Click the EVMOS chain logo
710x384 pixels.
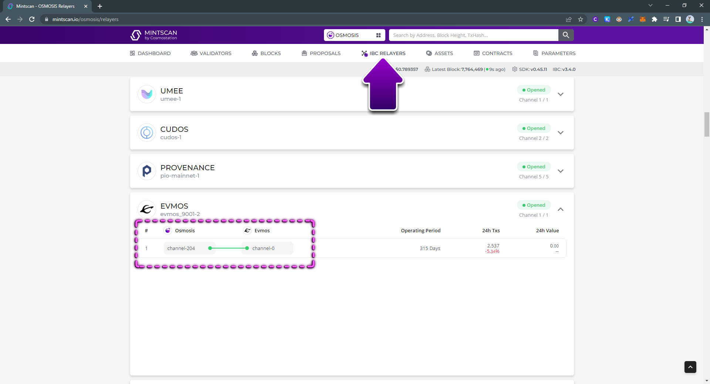pos(147,209)
